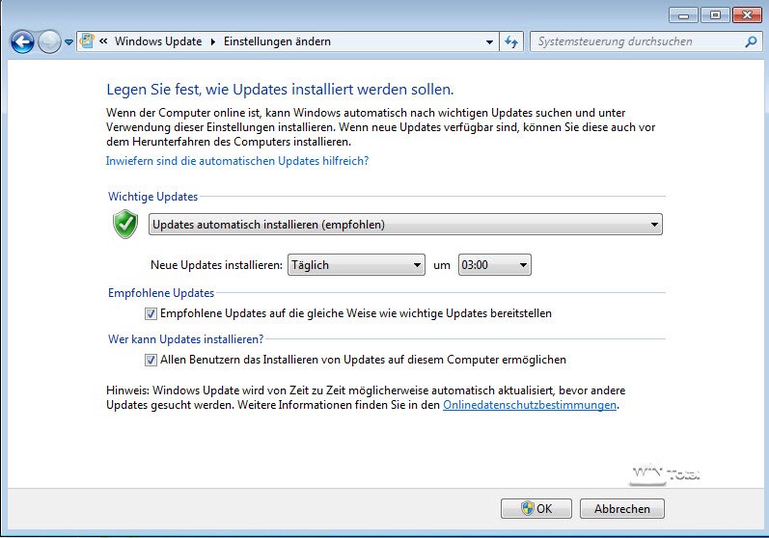
Task: Focus the Systemsteuerung durchsuchen search field
Action: pyautogui.click(x=638, y=41)
